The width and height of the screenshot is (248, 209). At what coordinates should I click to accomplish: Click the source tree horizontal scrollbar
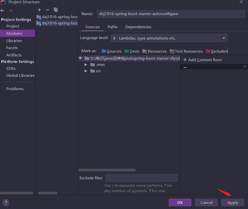(x=107, y=170)
